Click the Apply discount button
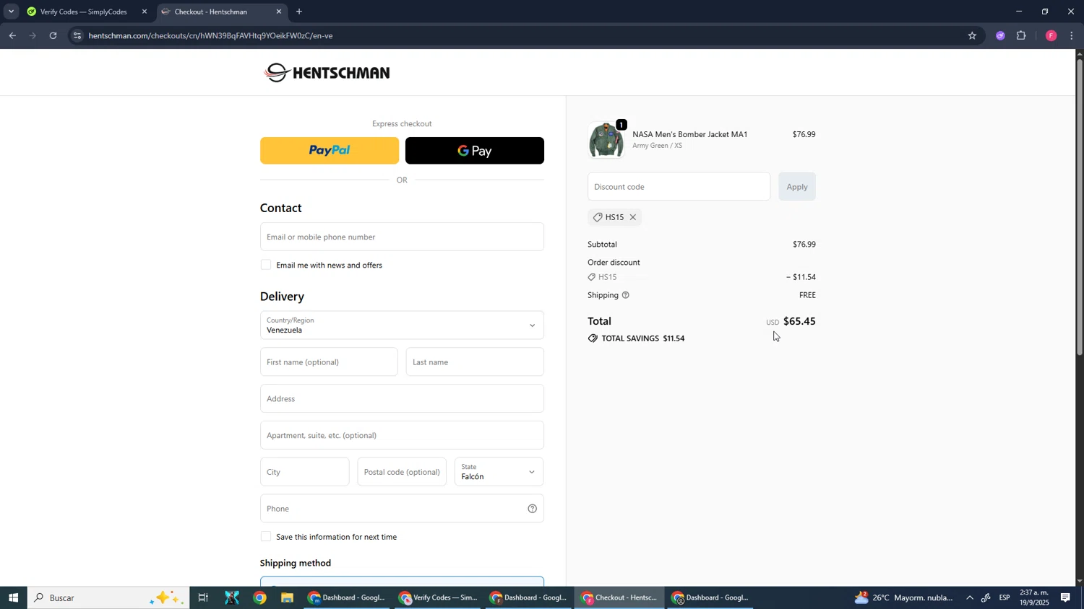 (797, 186)
